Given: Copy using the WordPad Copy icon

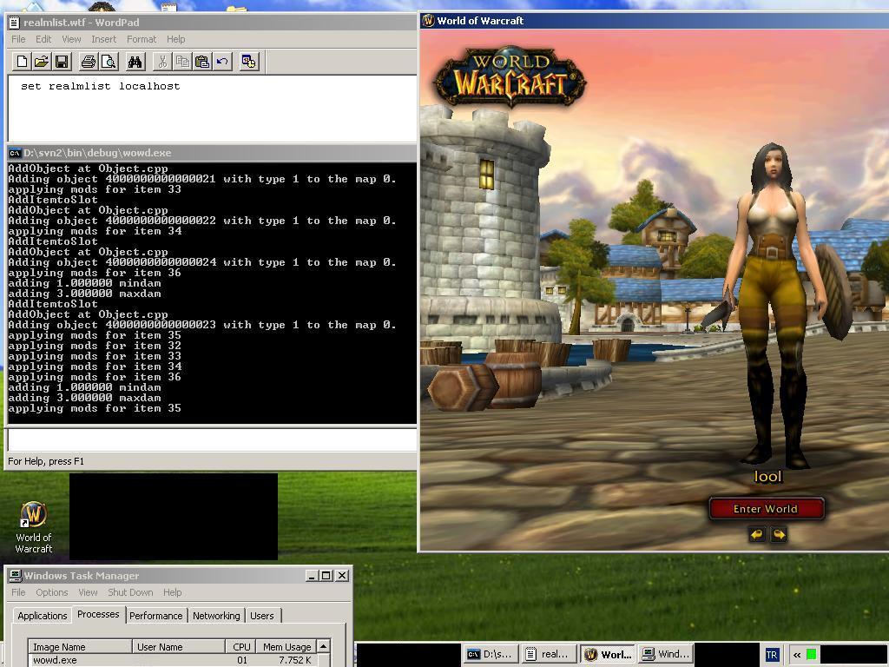Looking at the screenshot, I should 182,62.
